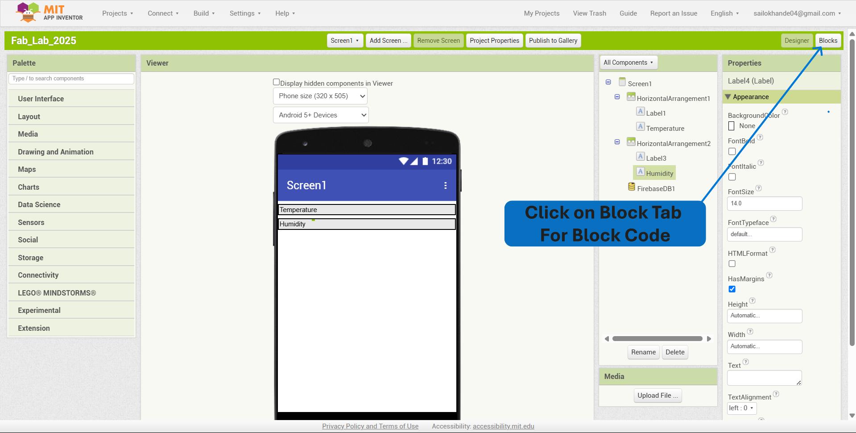This screenshot has height=433, width=856.
Task: Open FontSize help question-mark icon
Action: [759, 188]
